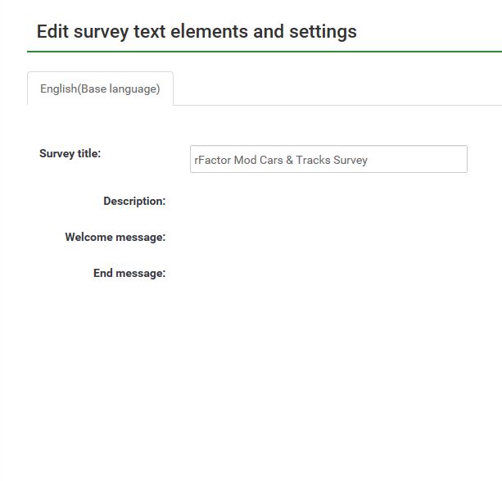Viewport: 502px width, 481px height.
Task: Click the Survey title input field
Action: (328, 160)
